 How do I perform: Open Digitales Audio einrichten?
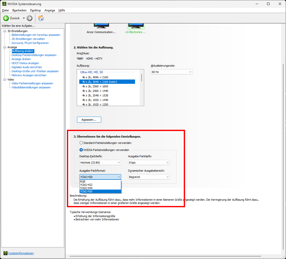[27, 67]
